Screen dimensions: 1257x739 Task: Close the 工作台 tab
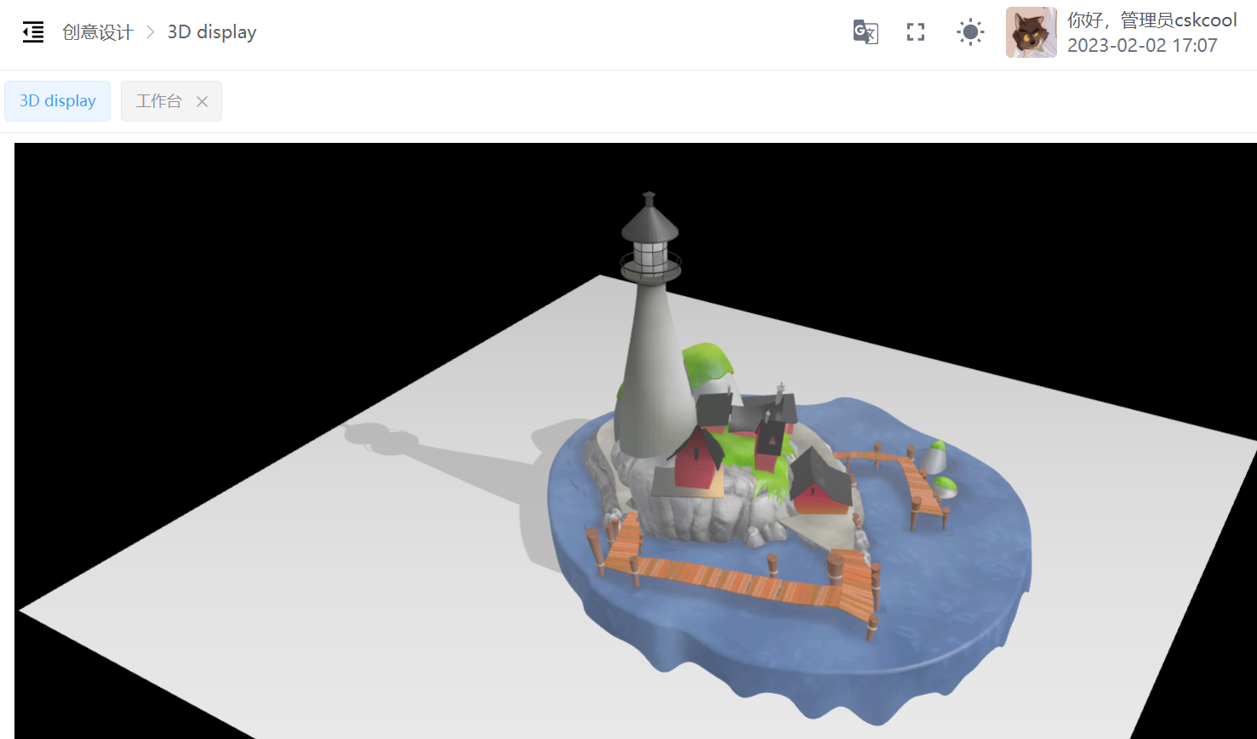[202, 101]
